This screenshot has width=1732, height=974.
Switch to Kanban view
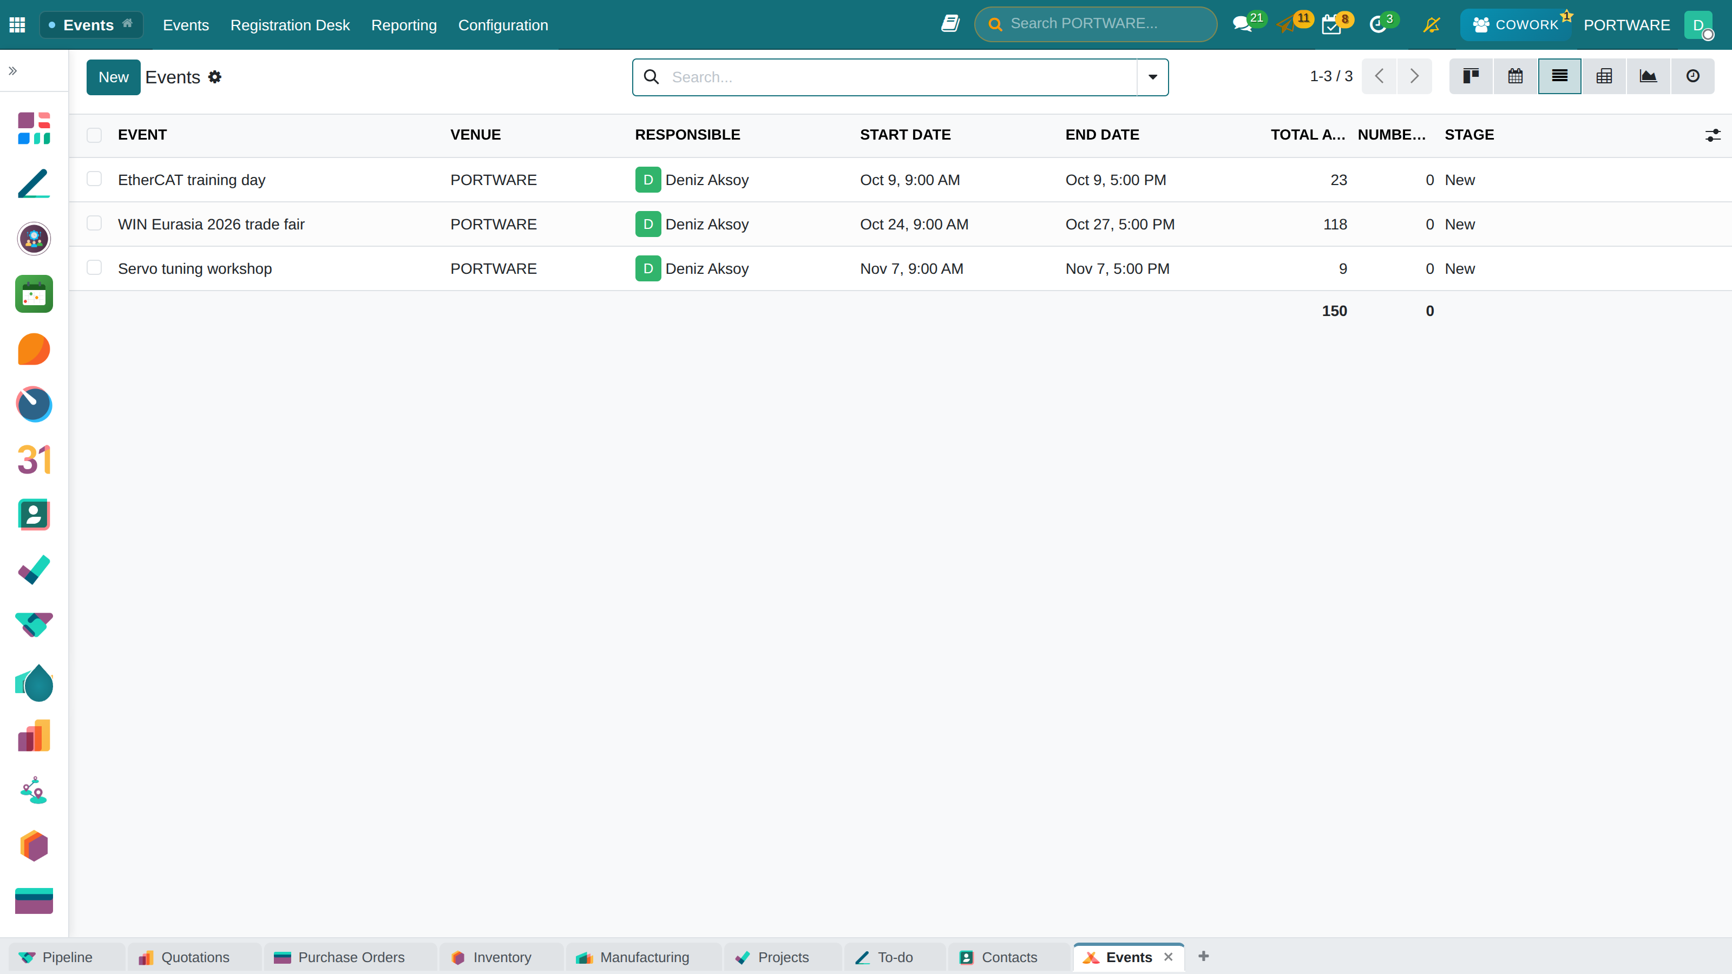(1471, 77)
